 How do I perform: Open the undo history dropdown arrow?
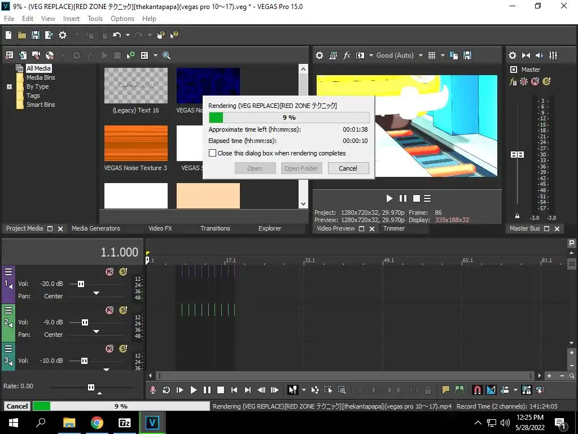coord(128,35)
